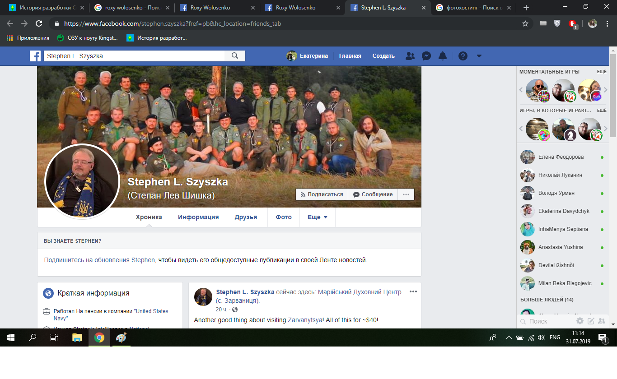This screenshot has height=379, width=617.
Task: Click the browser address bar URL
Action: pos(173,23)
